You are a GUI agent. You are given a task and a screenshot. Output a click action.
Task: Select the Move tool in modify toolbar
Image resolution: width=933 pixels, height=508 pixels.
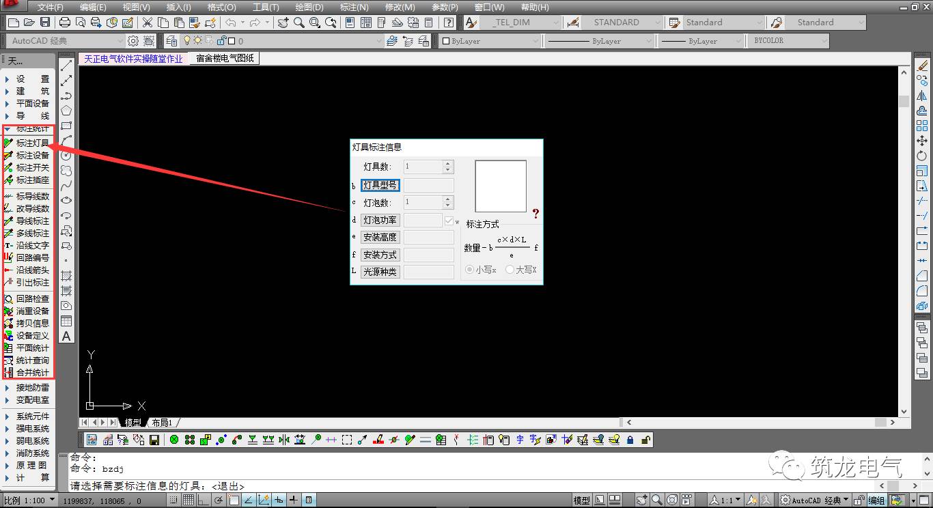coord(922,141)
